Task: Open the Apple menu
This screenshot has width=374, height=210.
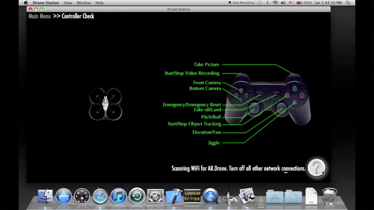Action: [26, 3]
